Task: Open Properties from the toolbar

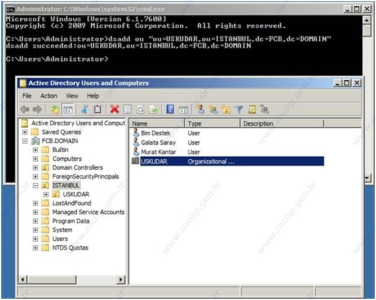Action: tap(127, 109)
